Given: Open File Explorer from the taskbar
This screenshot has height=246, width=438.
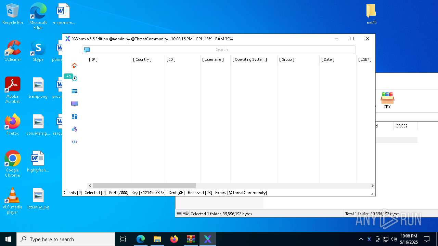Looking at the screenshot, I should coord(157,239).
